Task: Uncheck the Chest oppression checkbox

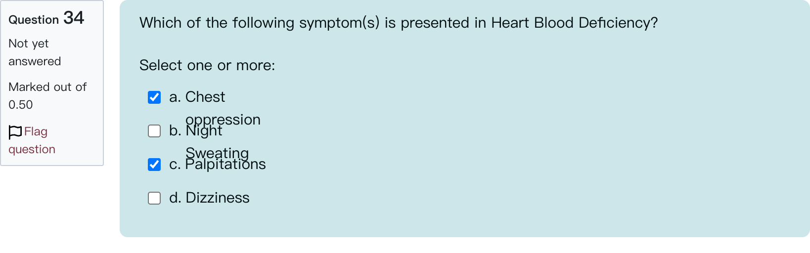Action: (154, 97)
